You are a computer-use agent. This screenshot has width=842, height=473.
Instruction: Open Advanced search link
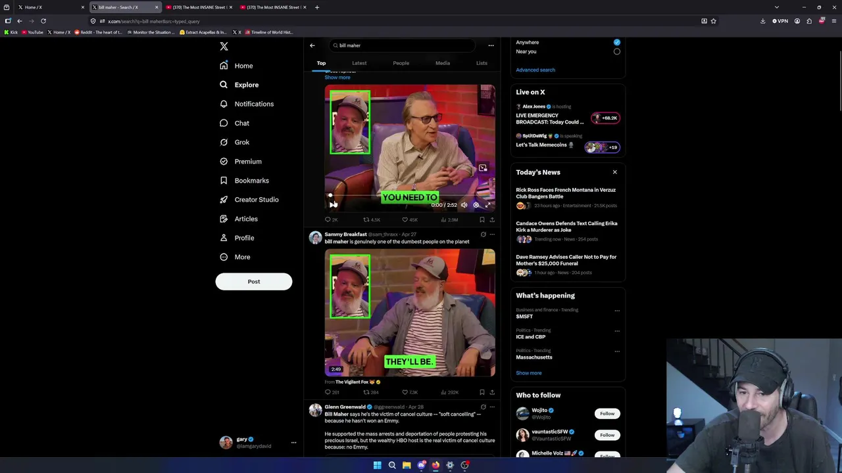[x=535, y=70]
